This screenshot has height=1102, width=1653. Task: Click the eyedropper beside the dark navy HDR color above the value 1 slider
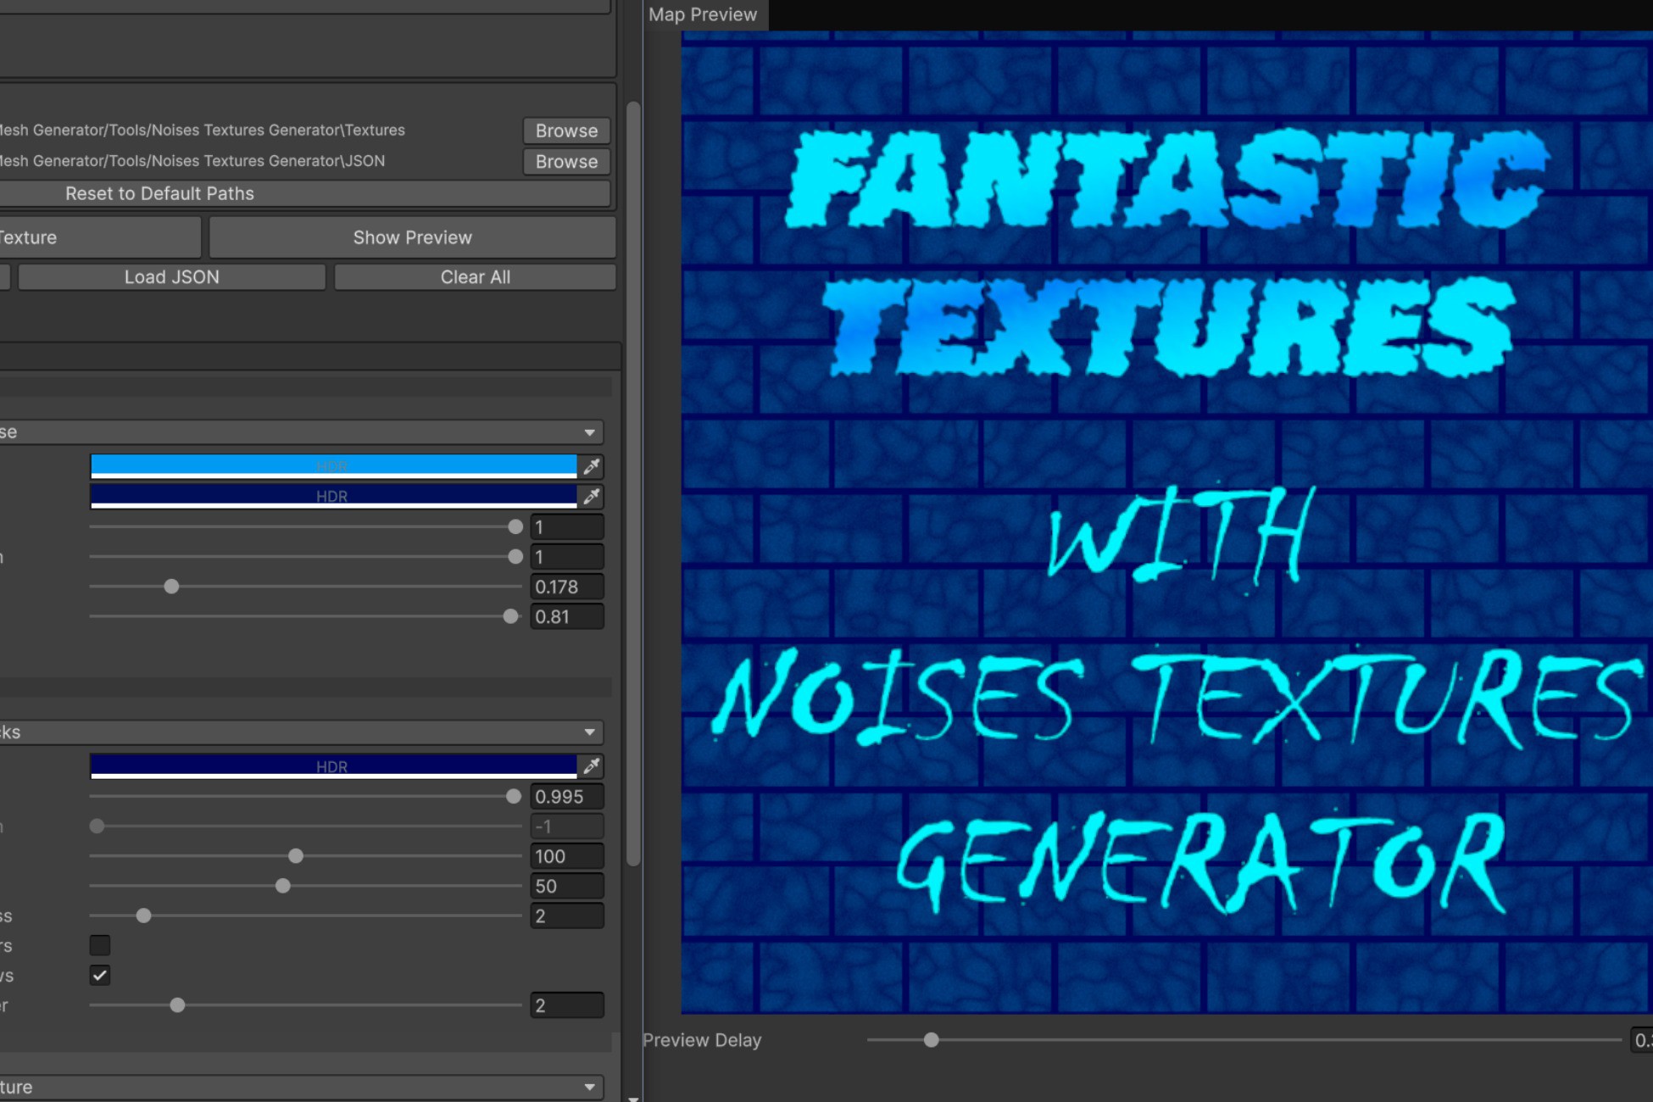point(592,496)
